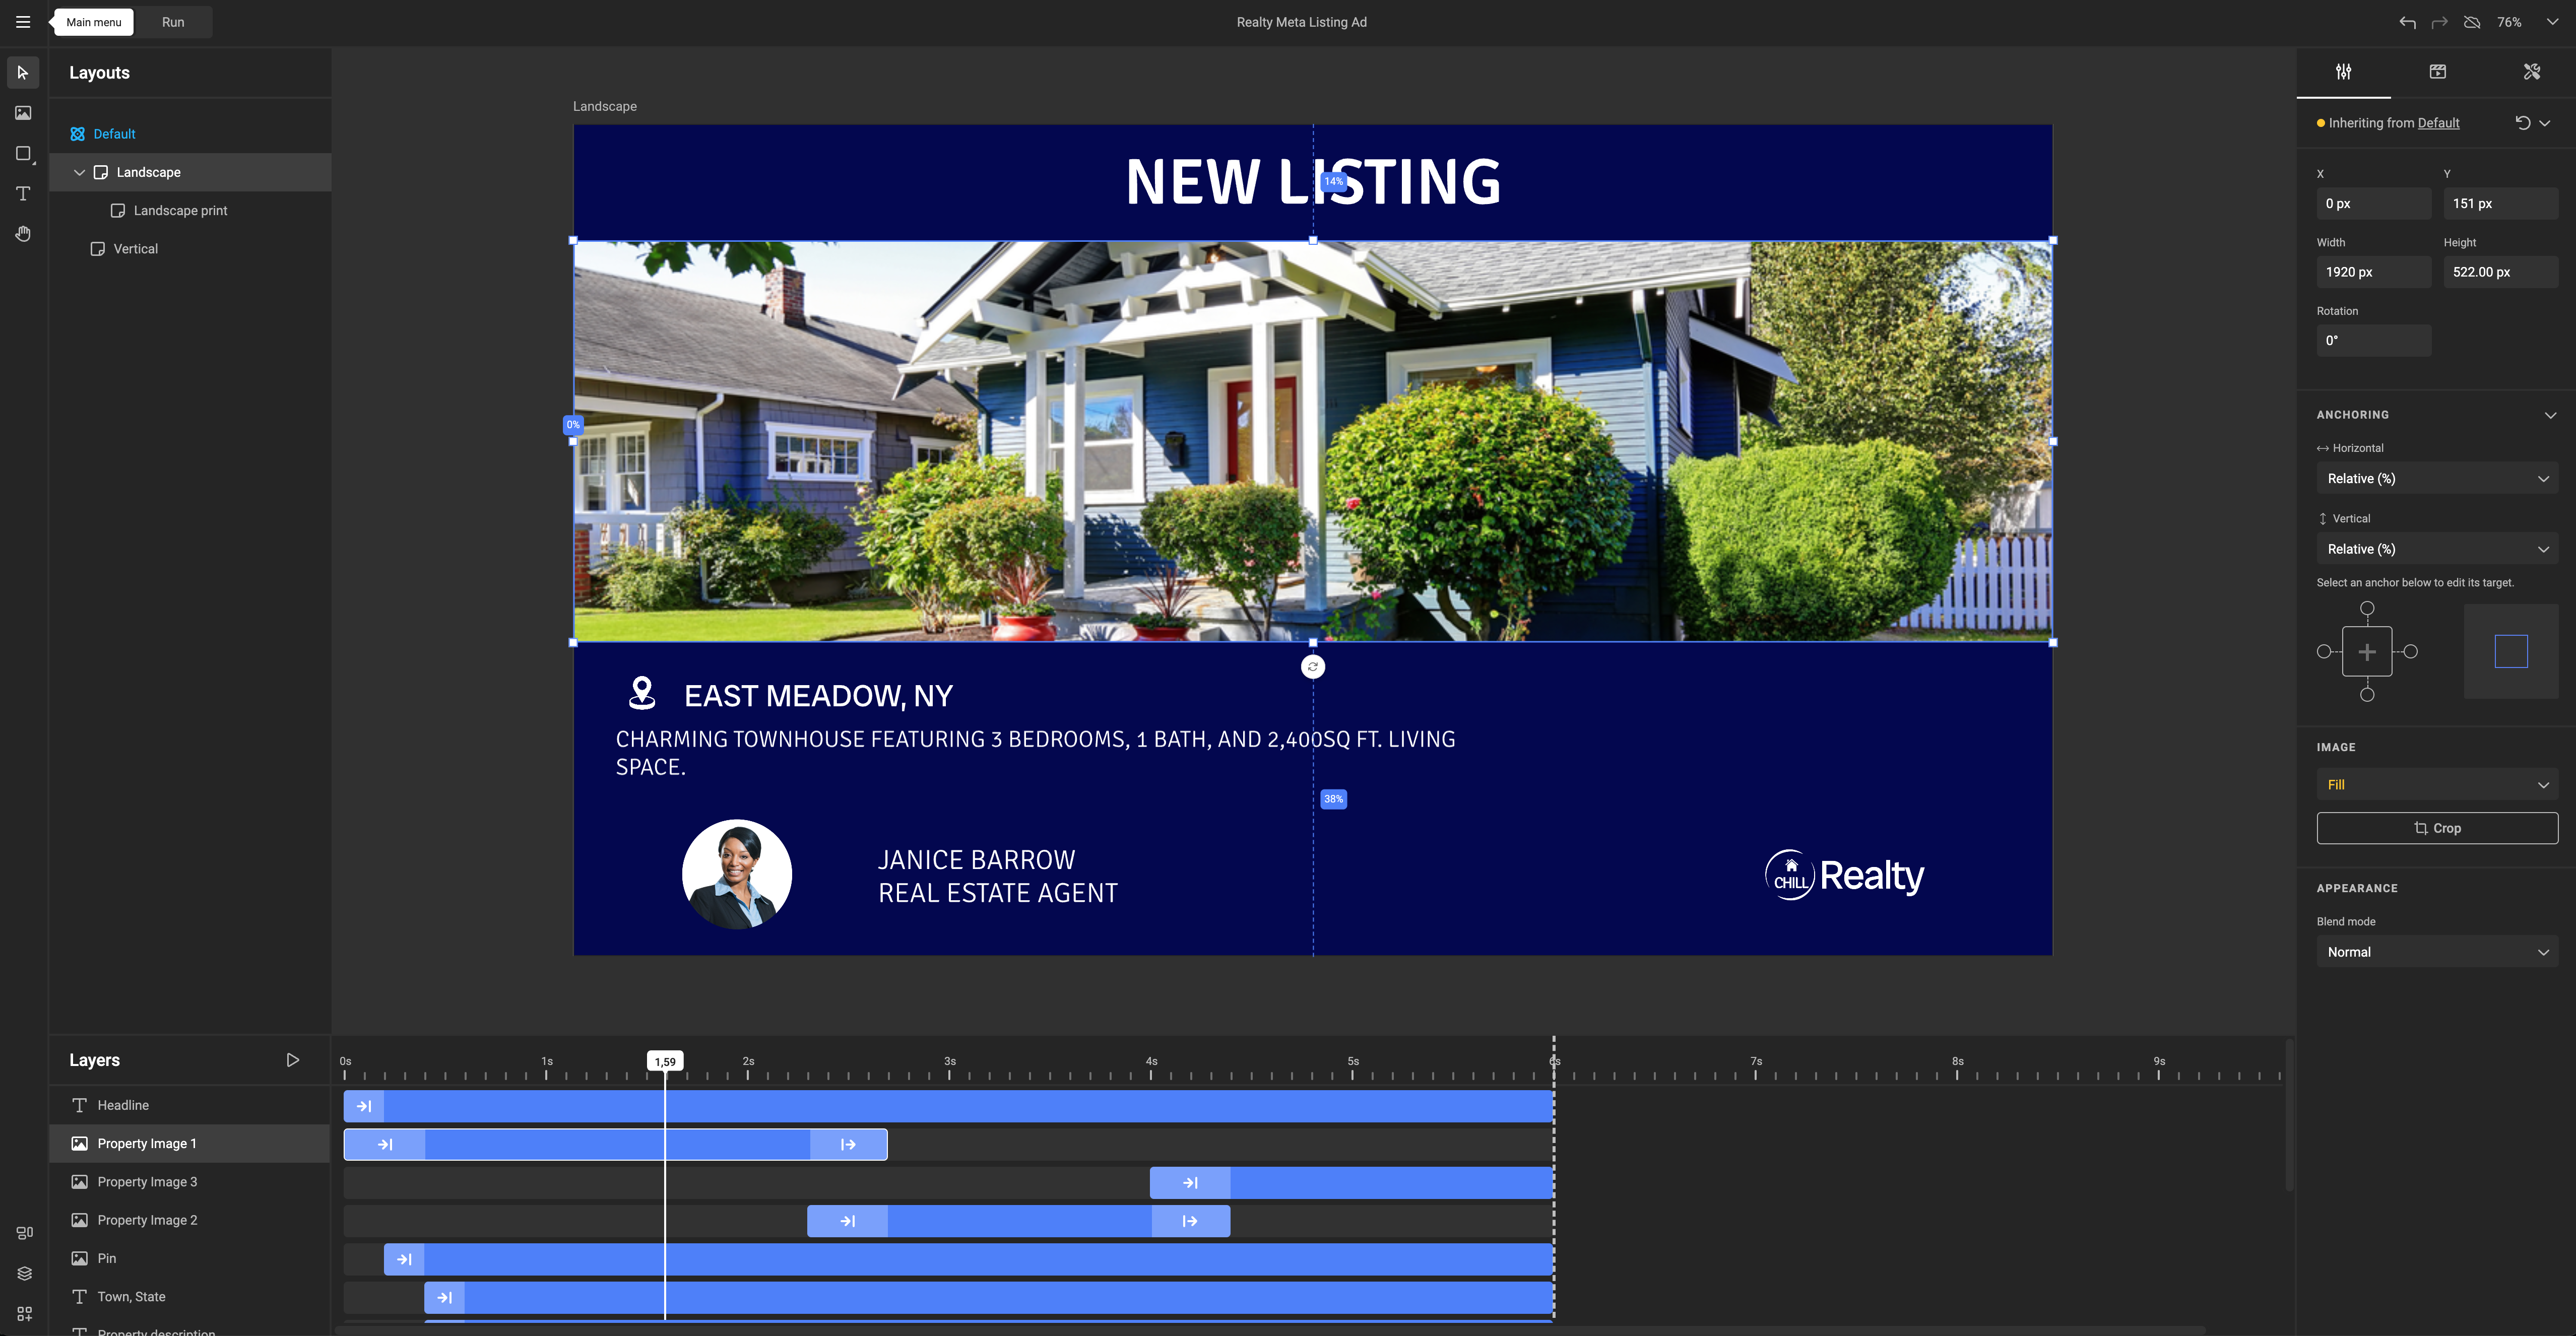Select the Property Image 1 layer

pyautogui.click(x=190, y=1144)
